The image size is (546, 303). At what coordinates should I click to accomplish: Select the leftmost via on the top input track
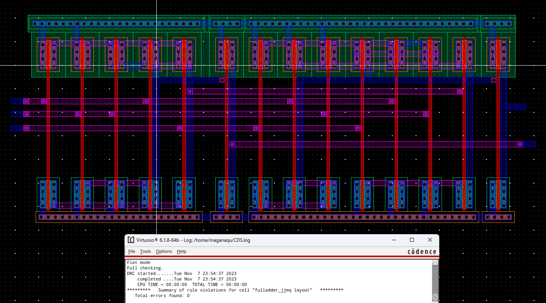click(x=26, y=101)
